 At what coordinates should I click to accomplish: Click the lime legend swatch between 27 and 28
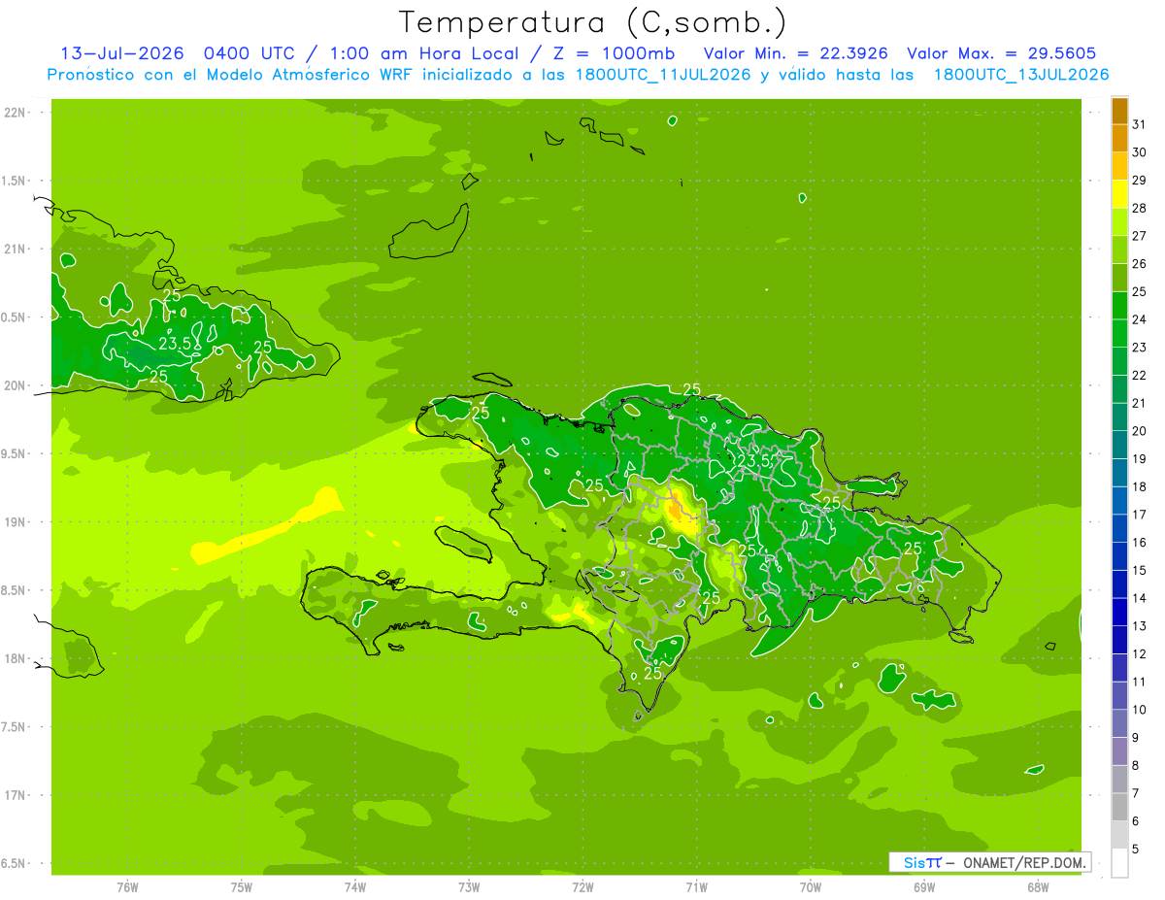(x=1119, y=222)
